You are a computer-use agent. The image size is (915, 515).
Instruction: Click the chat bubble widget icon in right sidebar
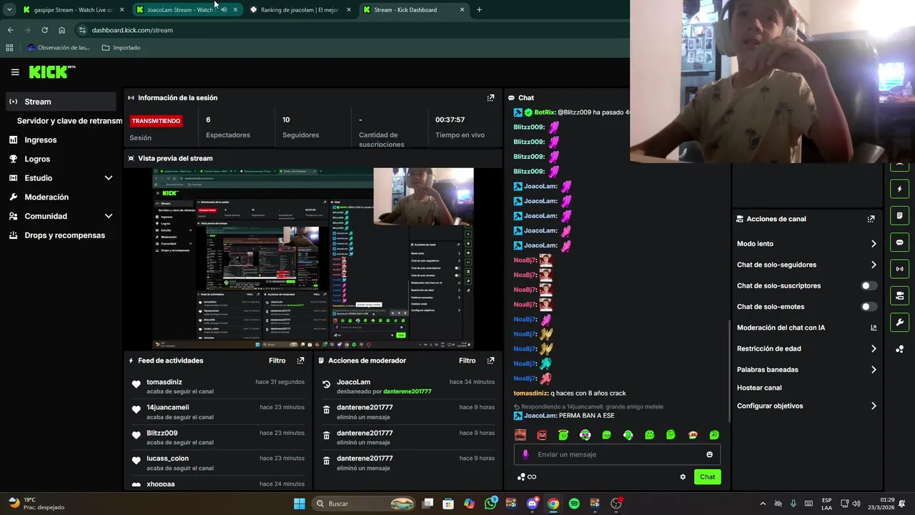(x=899, y=242)
